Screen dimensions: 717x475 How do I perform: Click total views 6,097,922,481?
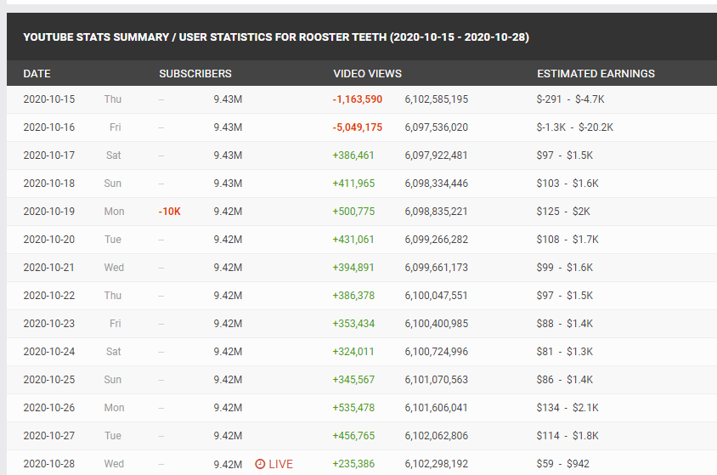click(437, 156)
